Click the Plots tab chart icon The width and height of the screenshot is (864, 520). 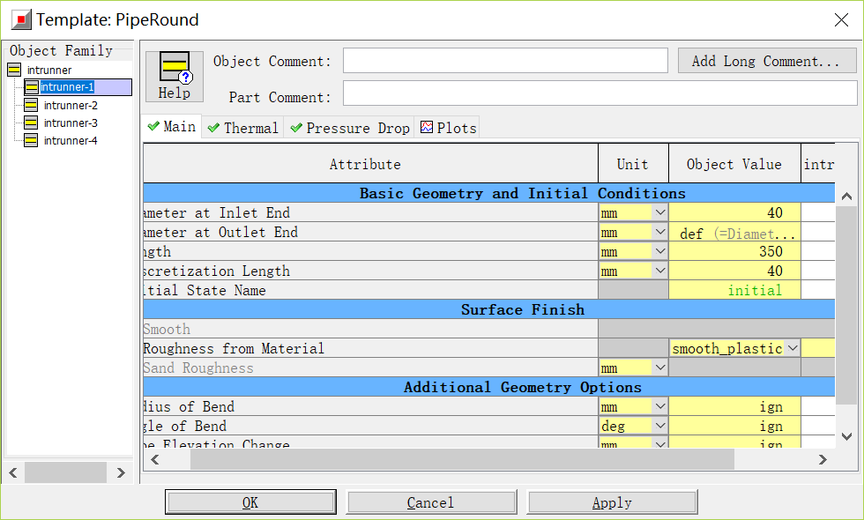click(x=427, y=128)
